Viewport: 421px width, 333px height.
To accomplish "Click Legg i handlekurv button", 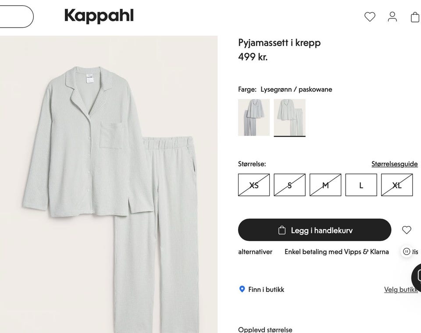I will click(314, 230).
